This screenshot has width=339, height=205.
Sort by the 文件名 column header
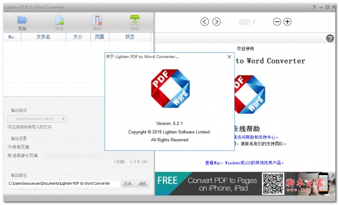pos(44,37)
